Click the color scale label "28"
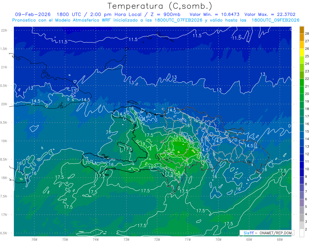 (307, 33)
